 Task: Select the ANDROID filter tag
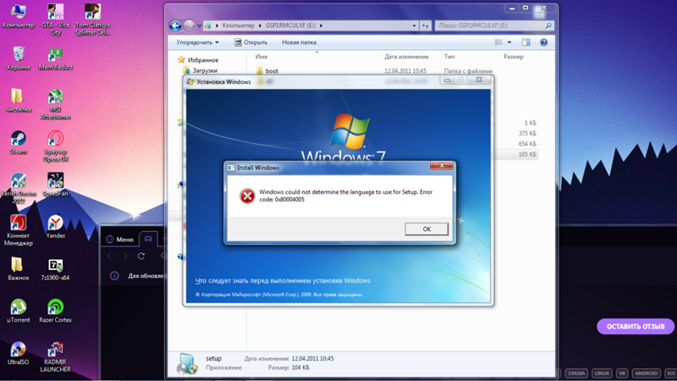(647, 373)
